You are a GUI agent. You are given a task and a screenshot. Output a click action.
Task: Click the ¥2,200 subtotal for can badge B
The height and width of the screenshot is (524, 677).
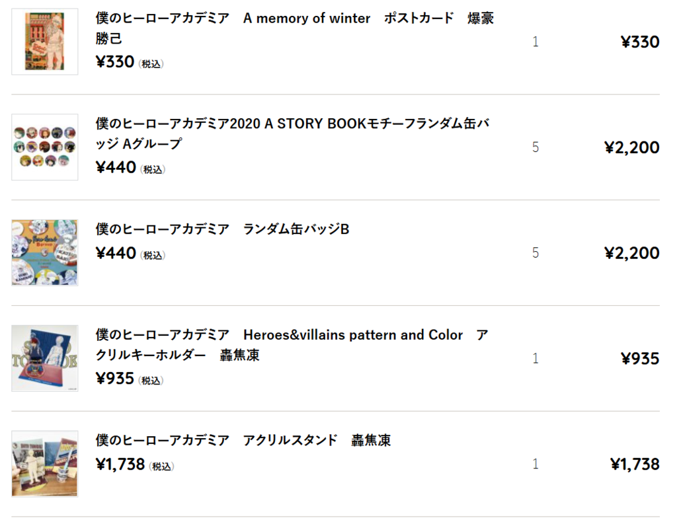631,253
